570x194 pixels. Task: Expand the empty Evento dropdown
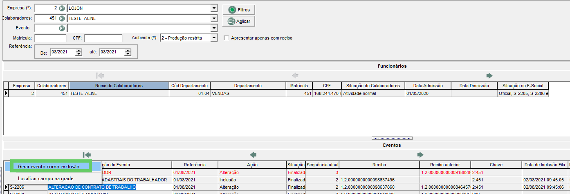213,28
